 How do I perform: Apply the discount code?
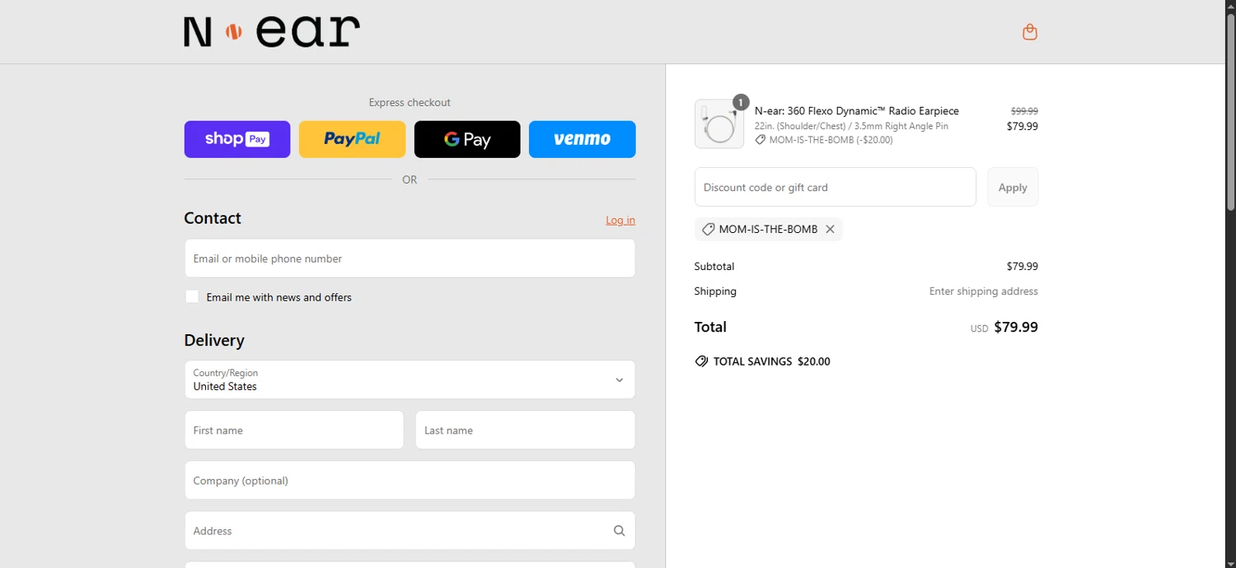click(x=1013, y=187)
